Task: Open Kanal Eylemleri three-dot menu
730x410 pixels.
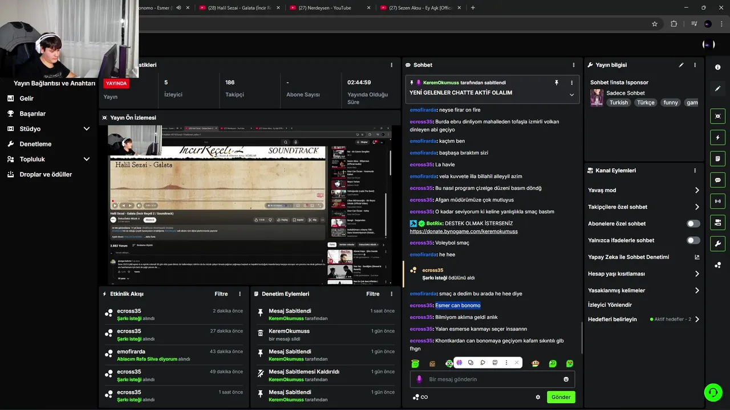Action: tap(695, 170)
